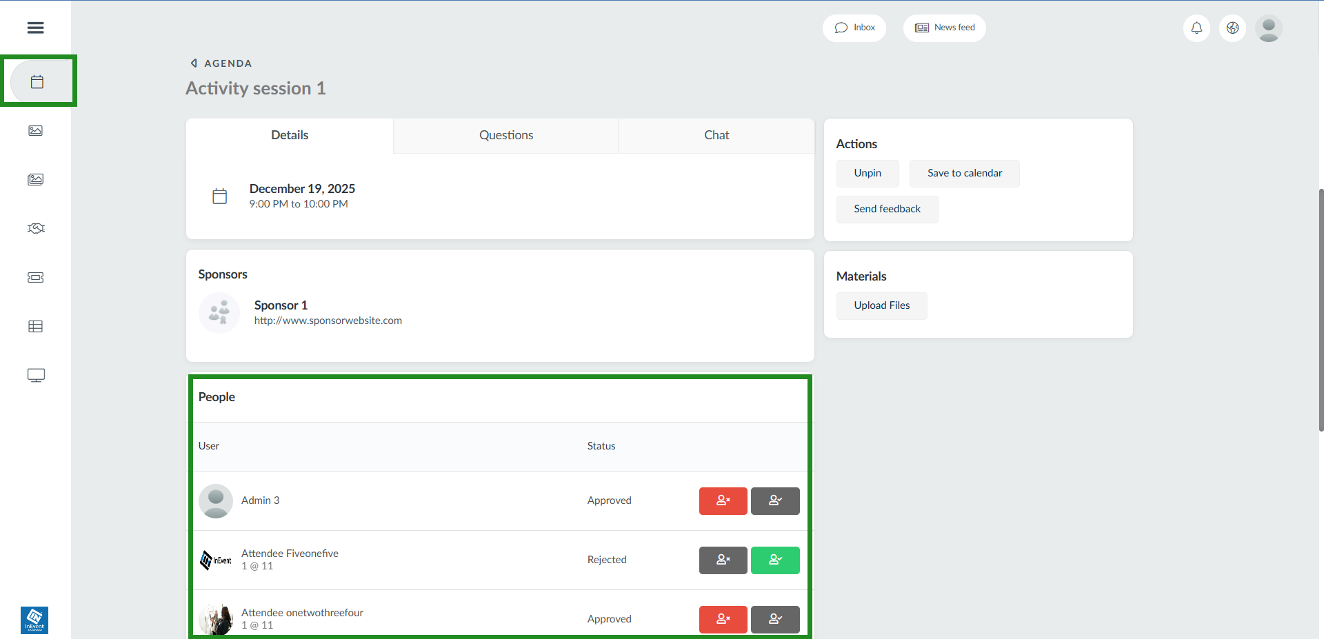1324x639 pixels.
Task: Click the grid table sidebar icon
Action: coord(35,326)
